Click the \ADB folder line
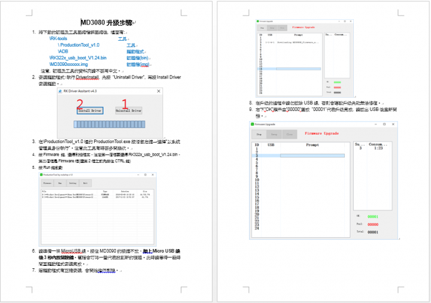The image size is (431, 303). (x=63, y=51)
